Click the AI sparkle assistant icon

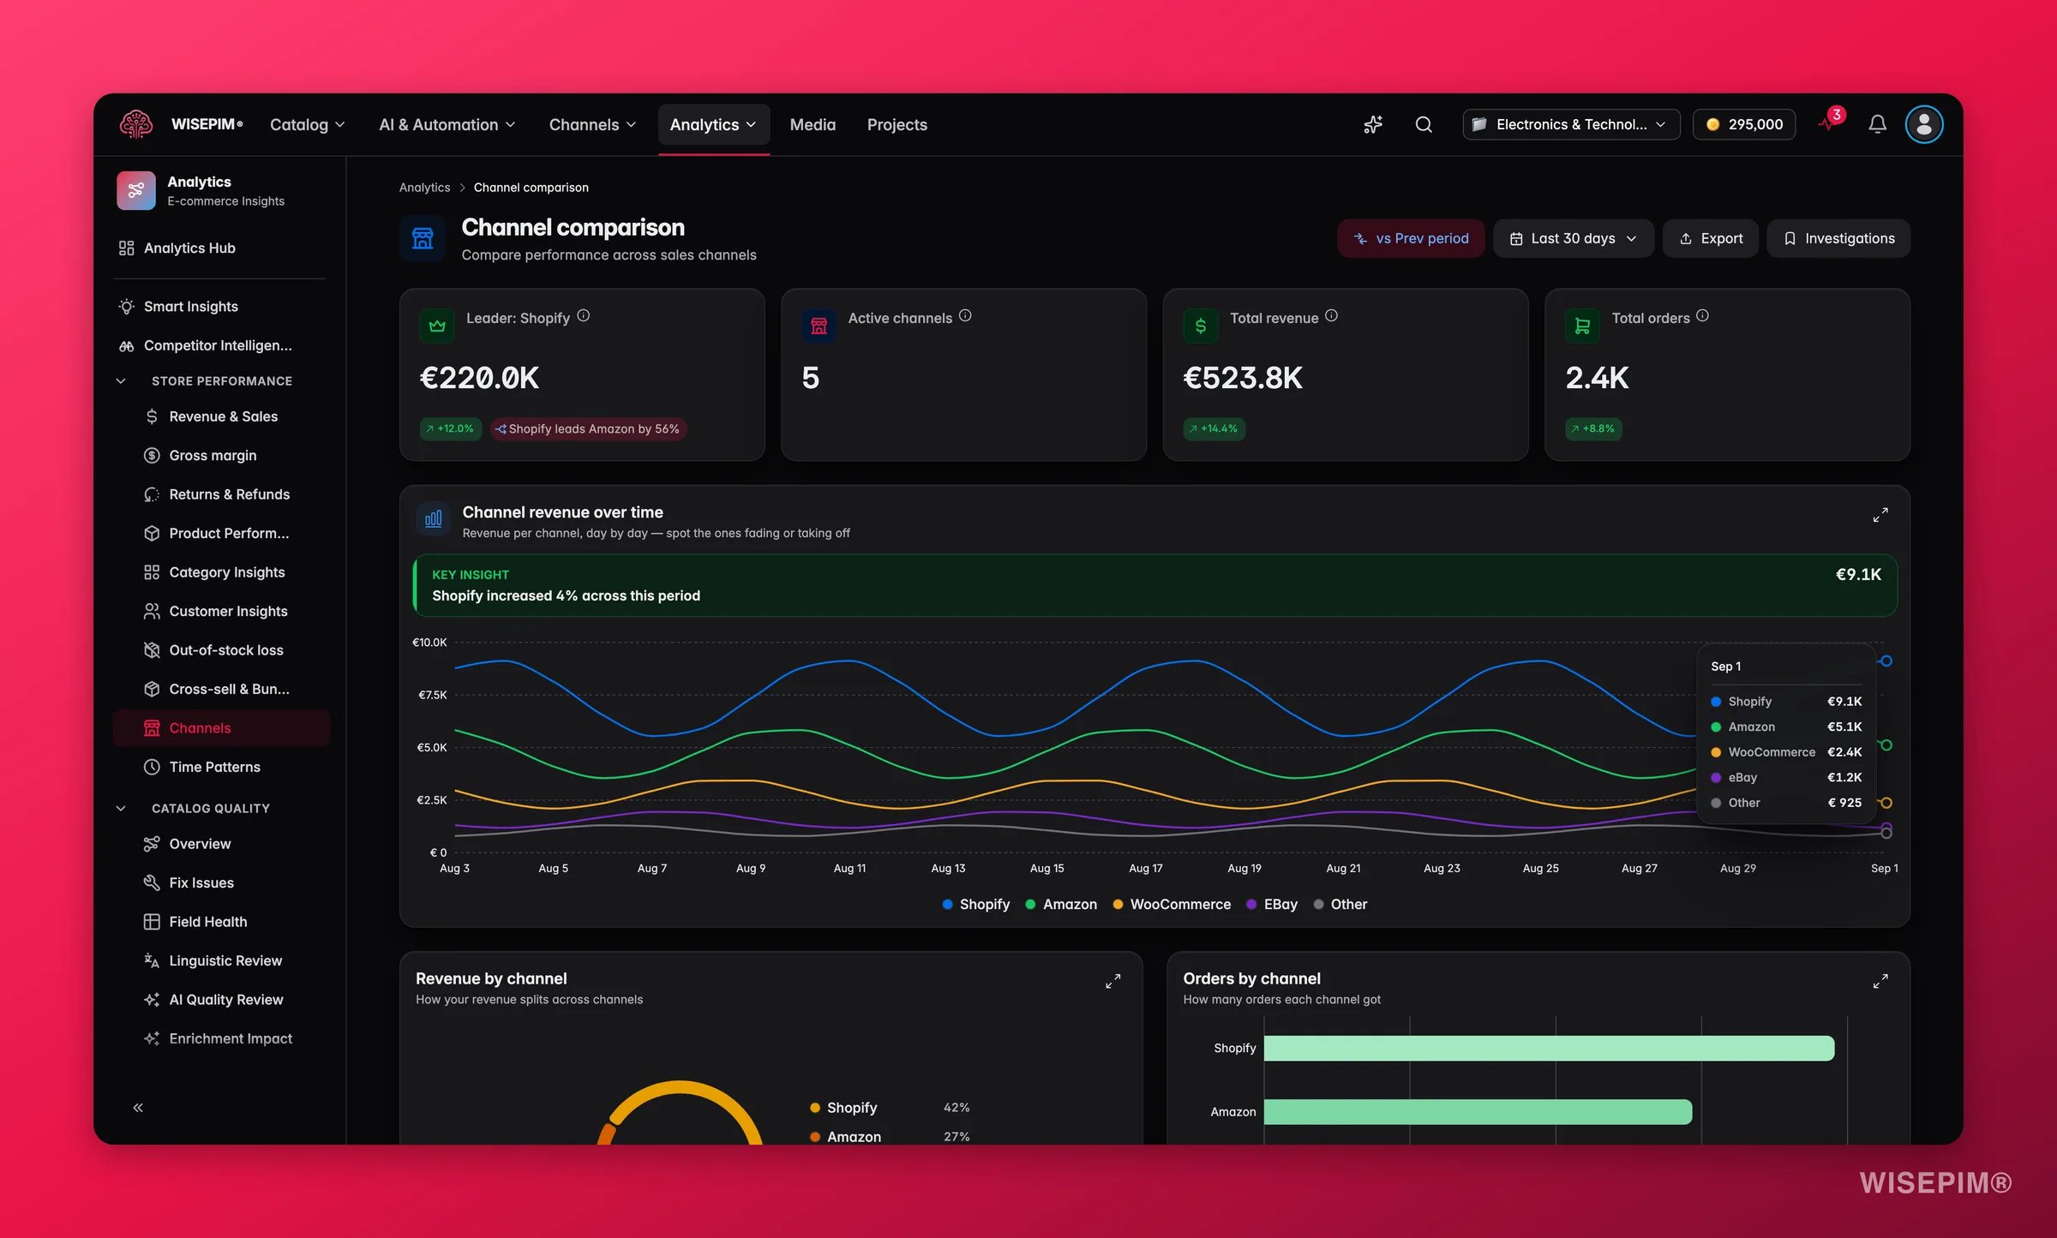[1373, 124]
